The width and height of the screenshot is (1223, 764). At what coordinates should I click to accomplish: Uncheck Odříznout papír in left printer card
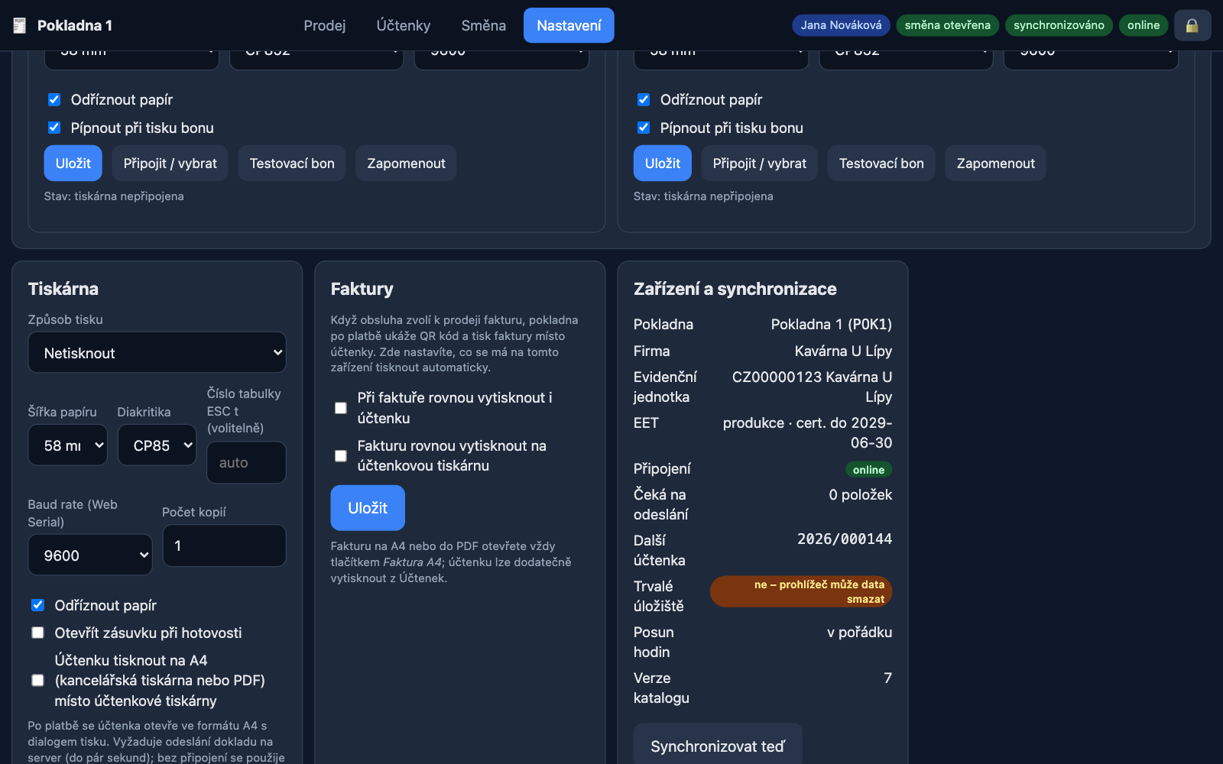point(54,99)
